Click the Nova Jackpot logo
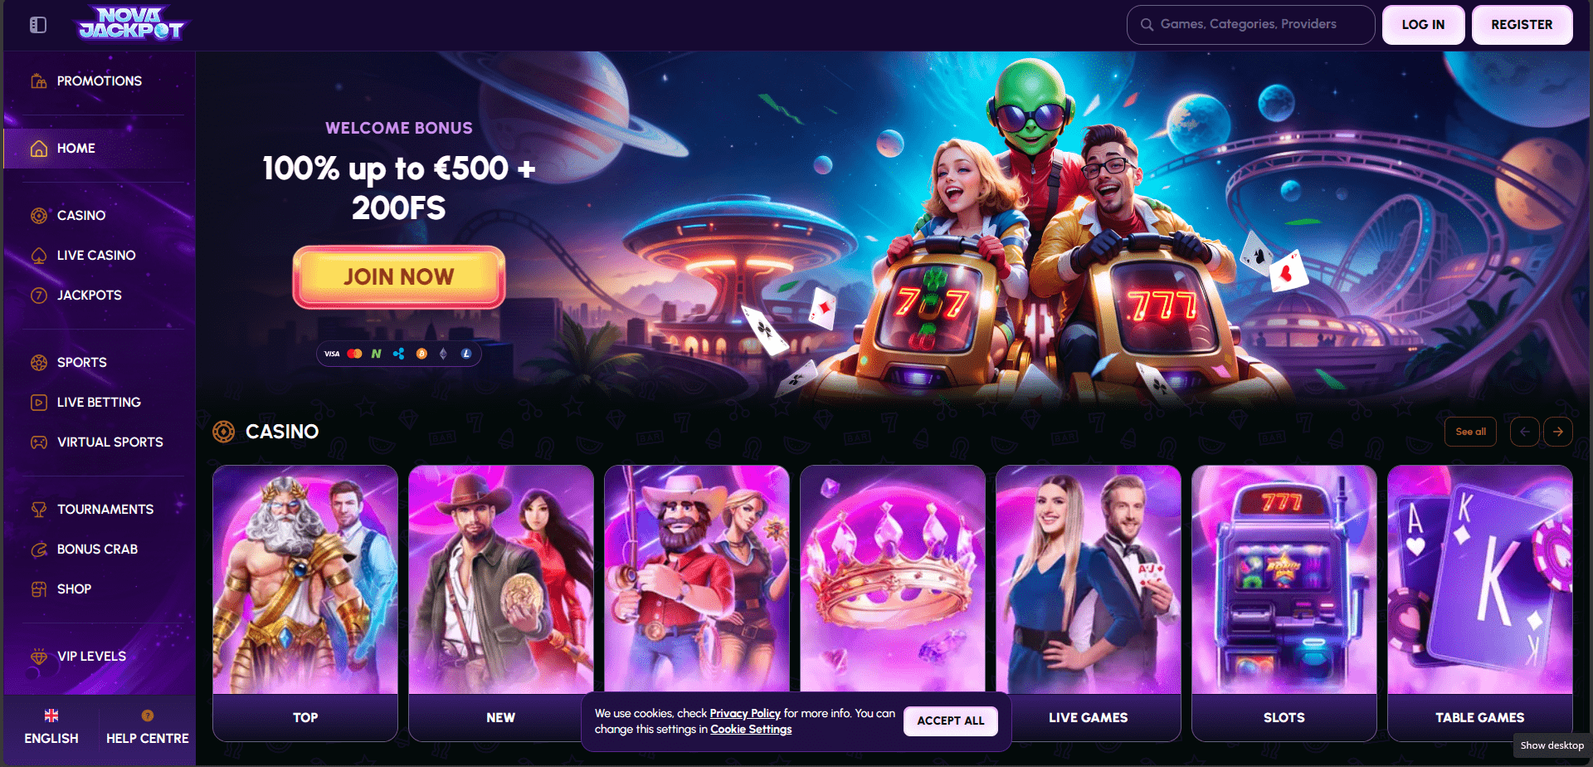The image size is (1593, 767). (131, 24)
